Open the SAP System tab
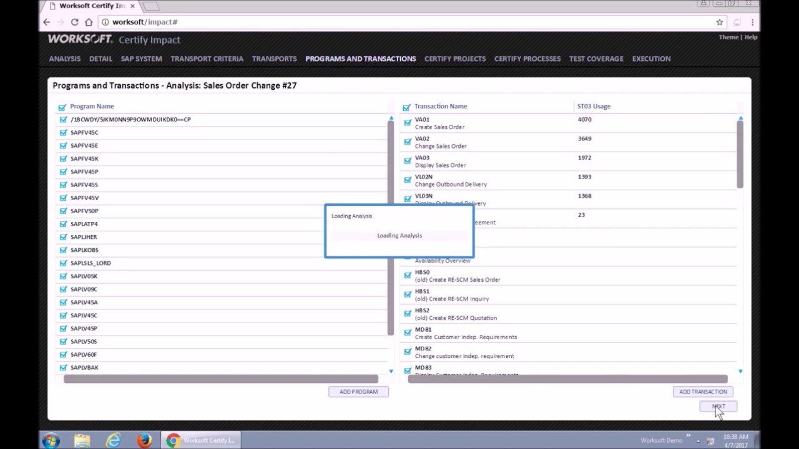The width and height of the screenshot is (799, 449). point(142,59)
